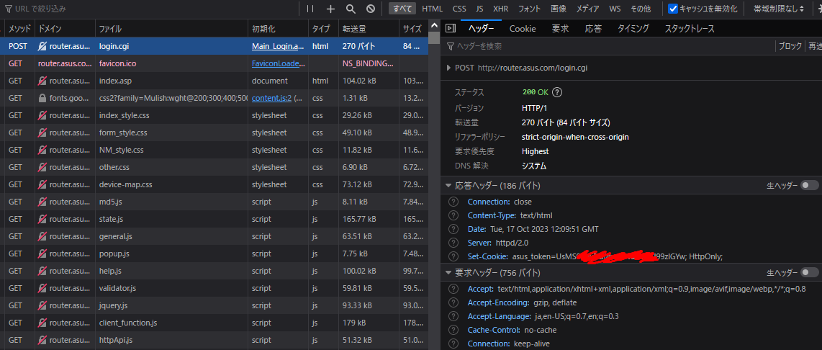Filter requests by XHR
This screenshot has width=822, height=350.
point(501,9)
